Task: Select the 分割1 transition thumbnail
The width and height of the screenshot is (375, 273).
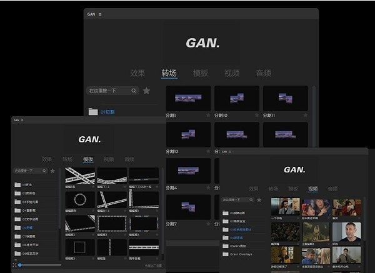Action: coord(188,98)
